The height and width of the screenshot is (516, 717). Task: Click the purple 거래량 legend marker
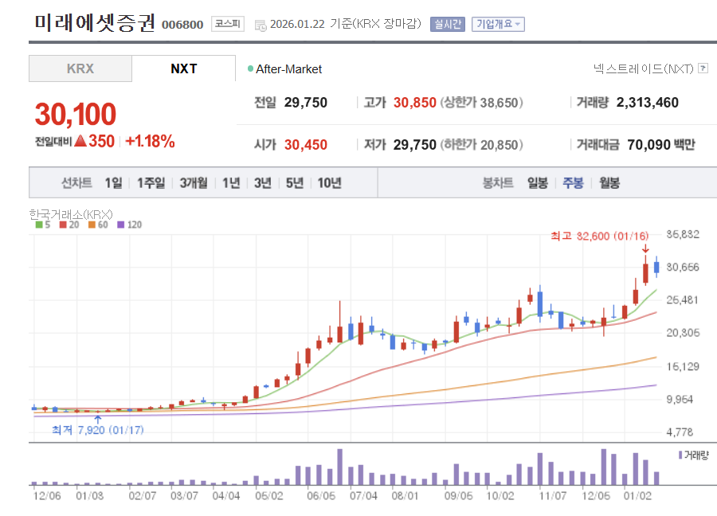680,455
